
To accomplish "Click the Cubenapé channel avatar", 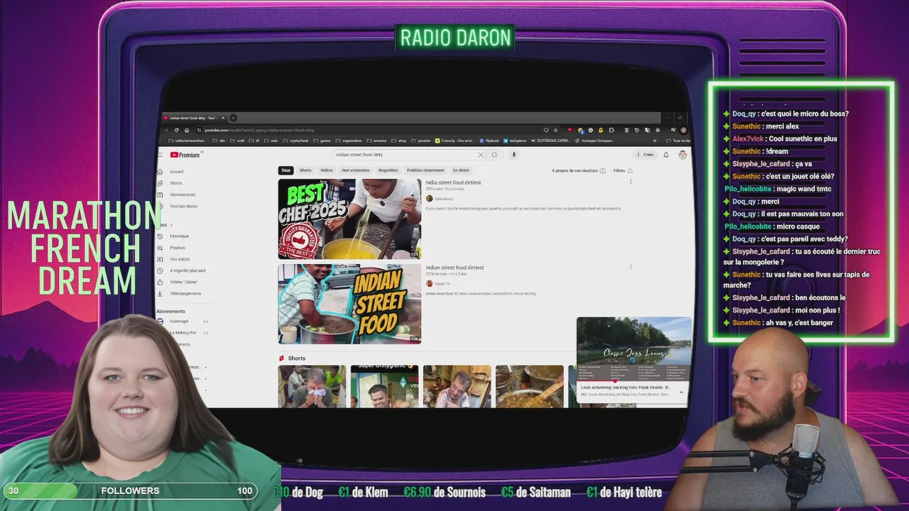I will click(x=160, y=322).
